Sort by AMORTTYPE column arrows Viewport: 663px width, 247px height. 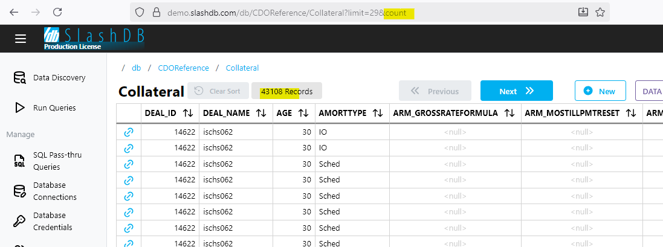point(378,113)
